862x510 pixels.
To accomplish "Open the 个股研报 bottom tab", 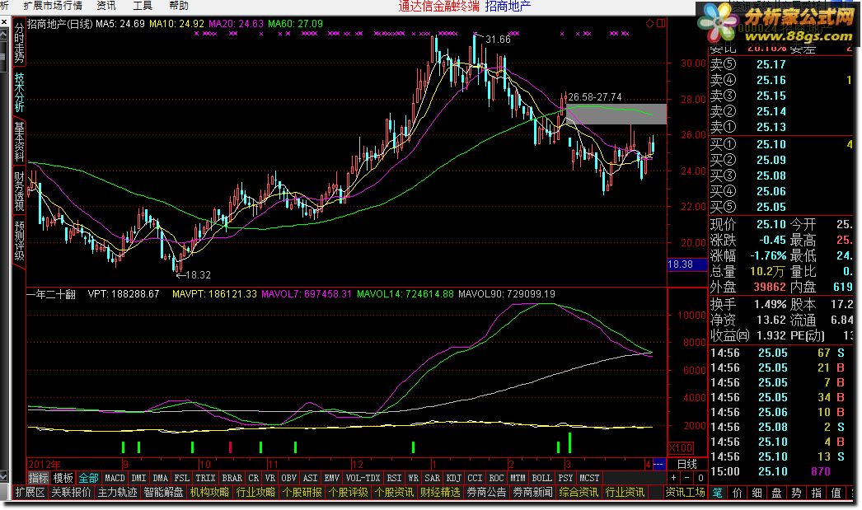I will pos(302,493).
